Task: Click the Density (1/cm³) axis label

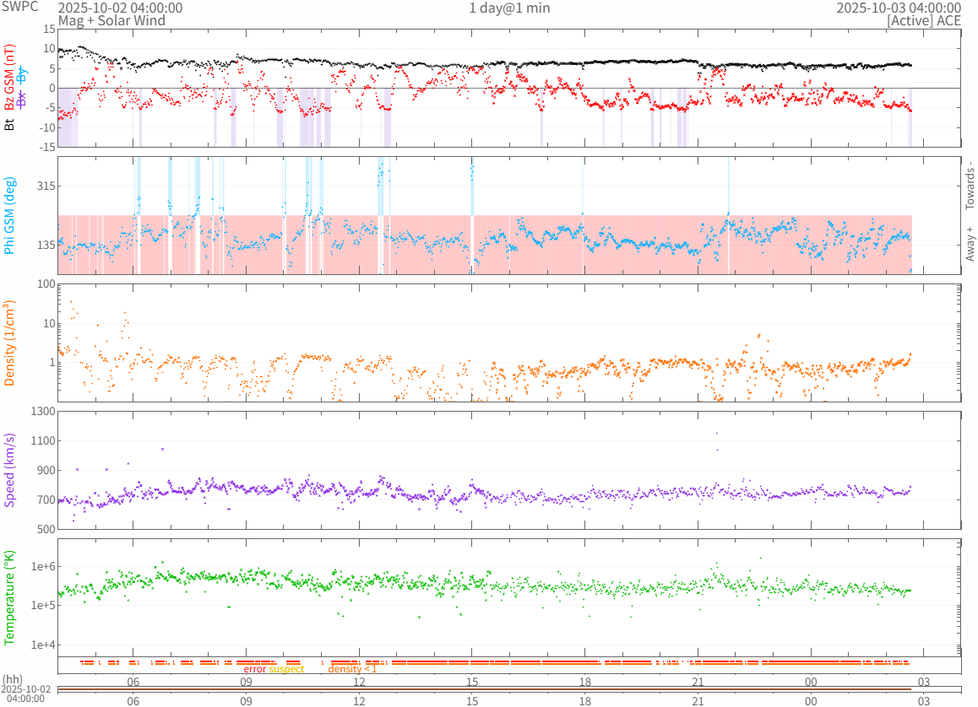Action: click(10, 343)
